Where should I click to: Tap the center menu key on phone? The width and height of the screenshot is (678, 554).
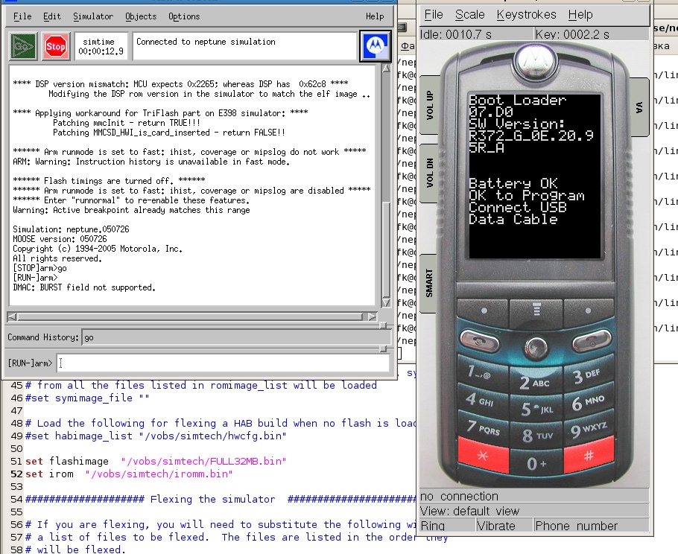(x=536, y=311)
